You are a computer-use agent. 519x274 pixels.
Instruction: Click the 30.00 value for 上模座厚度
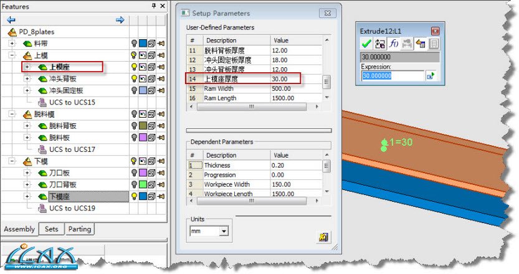(280, 79)
